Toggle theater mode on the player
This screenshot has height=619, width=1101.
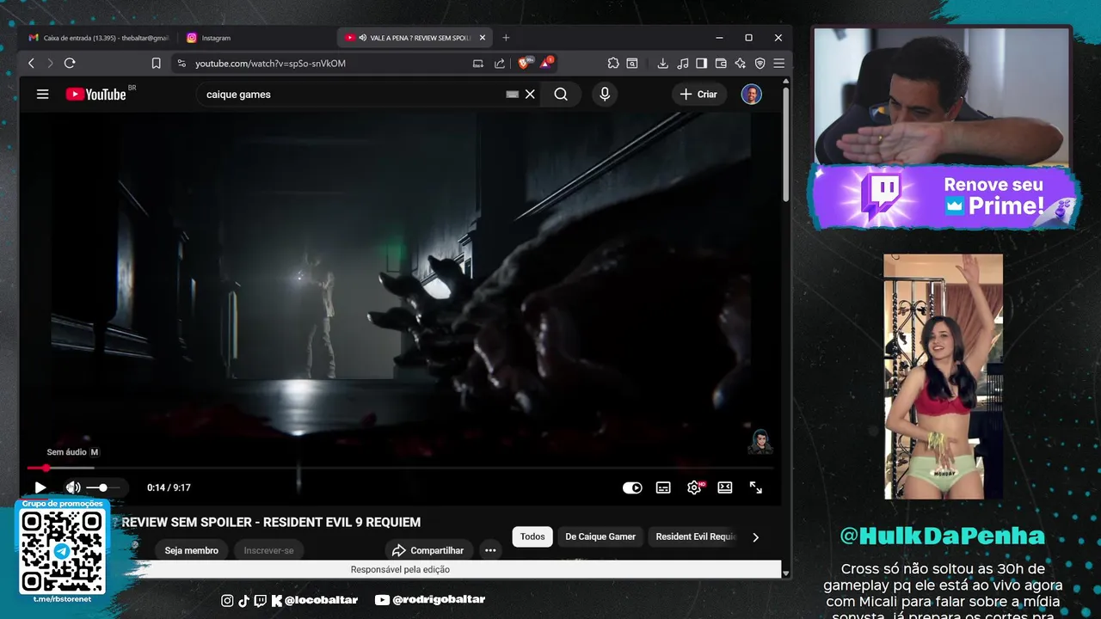725,487
